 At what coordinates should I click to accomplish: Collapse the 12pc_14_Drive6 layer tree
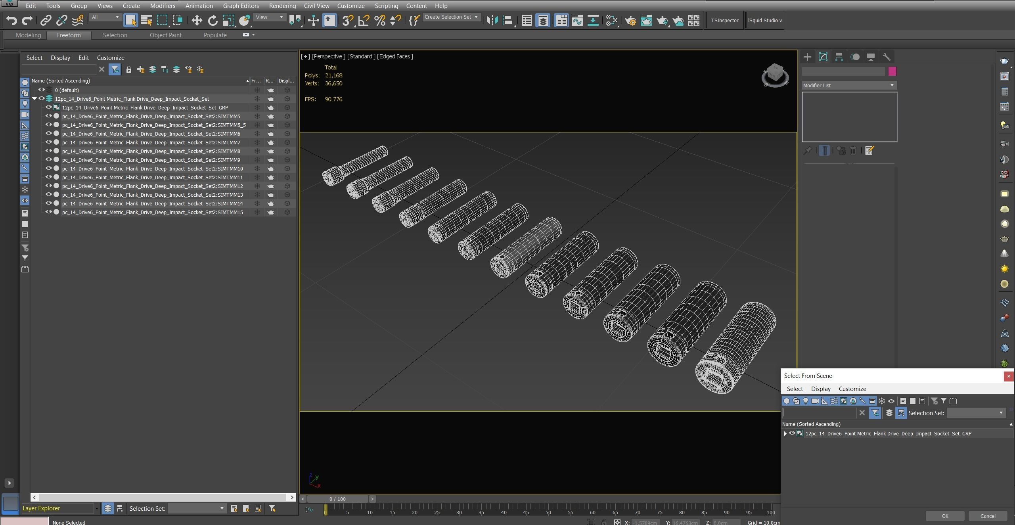(x=34, y=98)
